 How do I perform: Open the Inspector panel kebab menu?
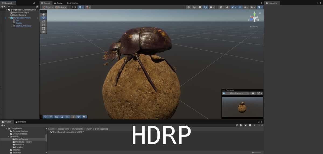321,3
